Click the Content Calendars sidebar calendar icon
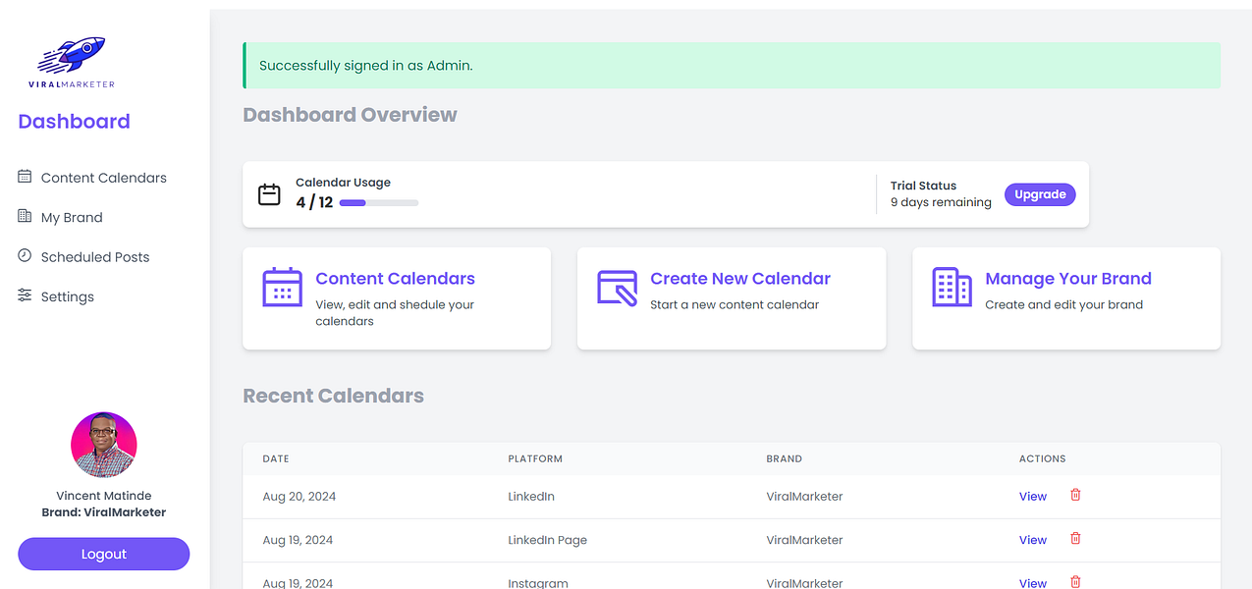The height and width of the screenshot is (589, 1252). pyautogui.click(x=25, y=177)
